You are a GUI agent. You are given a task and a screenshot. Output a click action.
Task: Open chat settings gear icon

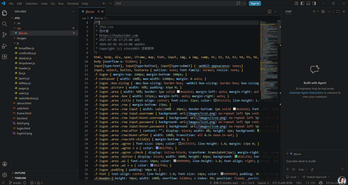323,12
